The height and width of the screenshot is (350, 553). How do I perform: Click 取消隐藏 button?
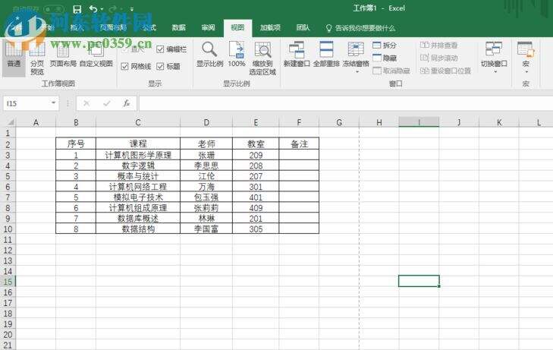tap(391, 71)
